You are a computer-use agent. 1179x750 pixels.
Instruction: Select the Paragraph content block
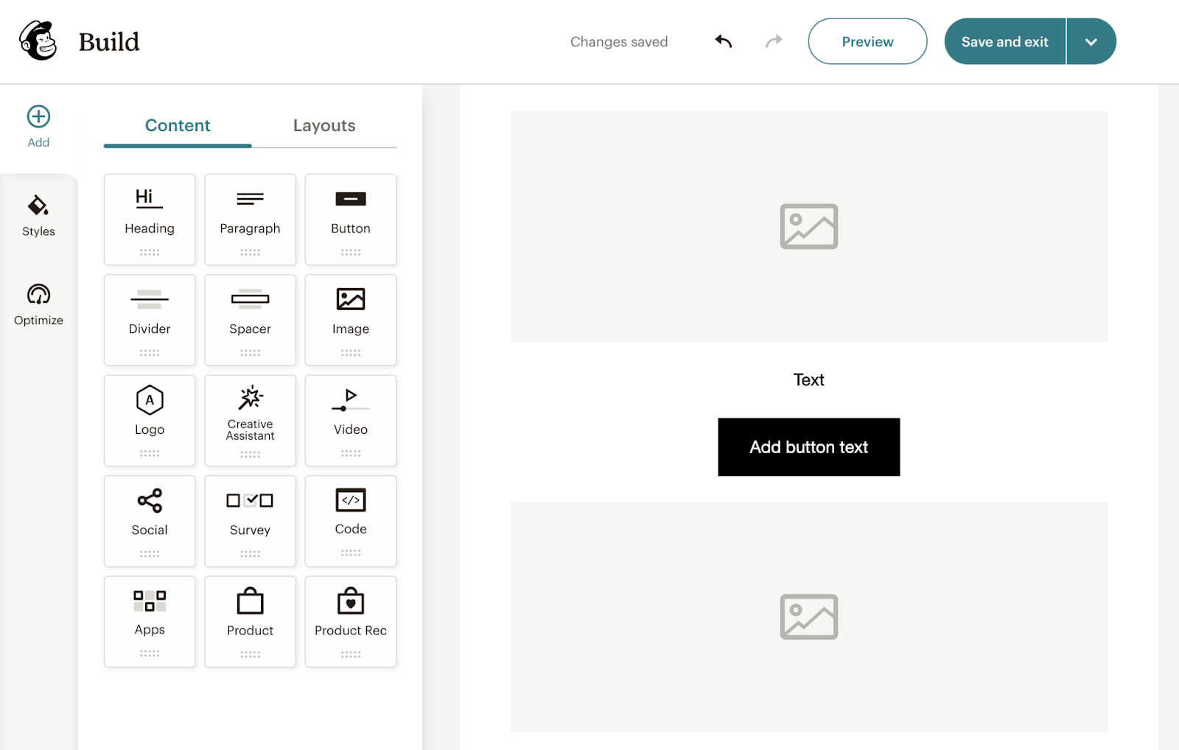[x=250, y=219]
